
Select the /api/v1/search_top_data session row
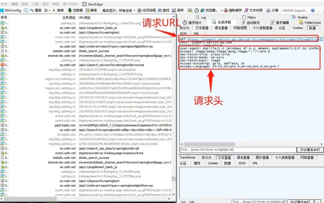tap(86, 149)
